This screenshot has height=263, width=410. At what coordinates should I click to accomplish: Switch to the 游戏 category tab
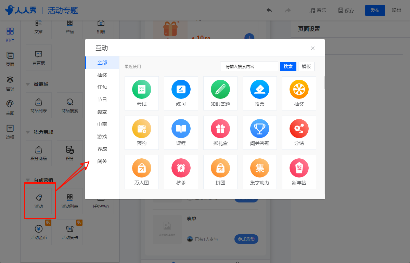coord(102,136)
